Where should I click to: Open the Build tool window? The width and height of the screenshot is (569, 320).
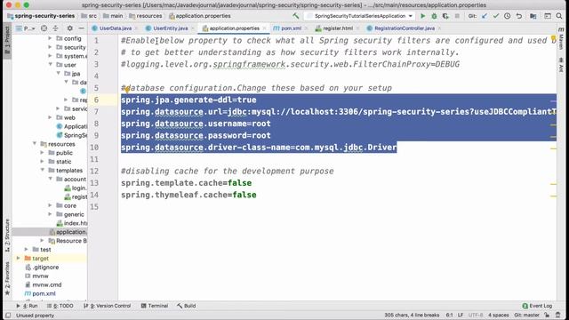187,306
